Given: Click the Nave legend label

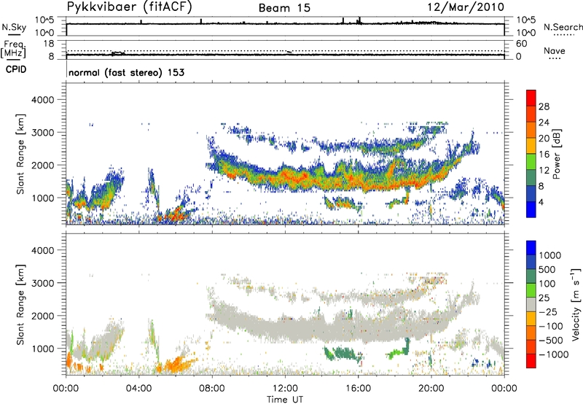Looking at the screenshot, I should pyautogui.click(x=554, y=50).
